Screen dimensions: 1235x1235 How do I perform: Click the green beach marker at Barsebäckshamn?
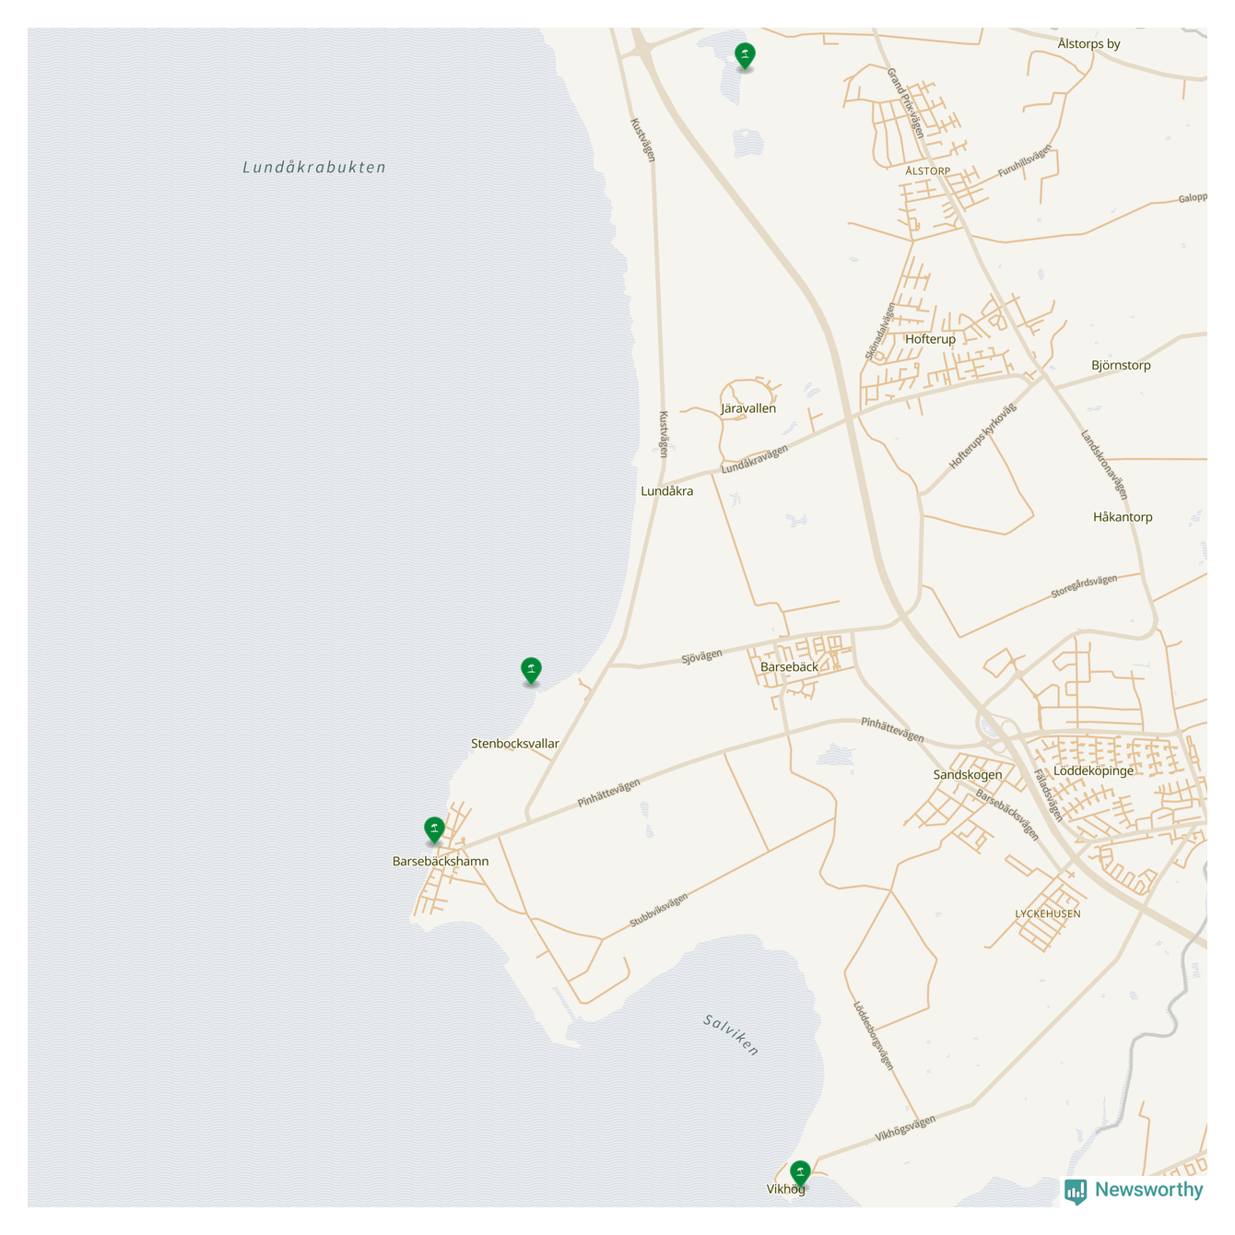[x=434, y=830]
